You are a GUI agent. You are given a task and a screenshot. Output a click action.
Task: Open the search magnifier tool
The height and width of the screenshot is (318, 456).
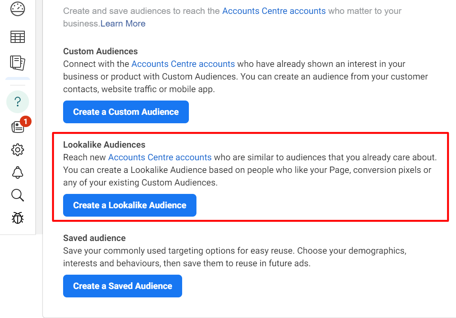17,195
